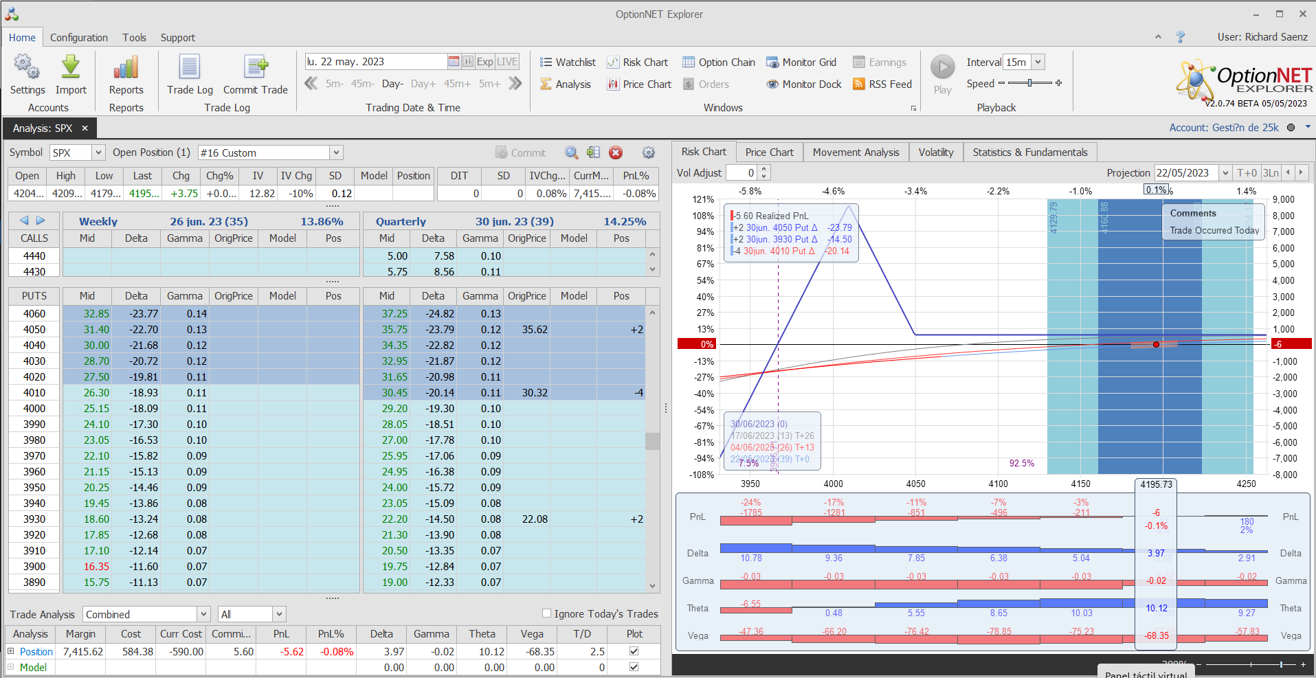Uncheck the Position row Plot checkbox
The width and height of the screenshot is (1316, 678).
[634, 651]
